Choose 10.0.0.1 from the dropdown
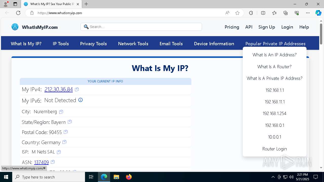 point(274,137)
